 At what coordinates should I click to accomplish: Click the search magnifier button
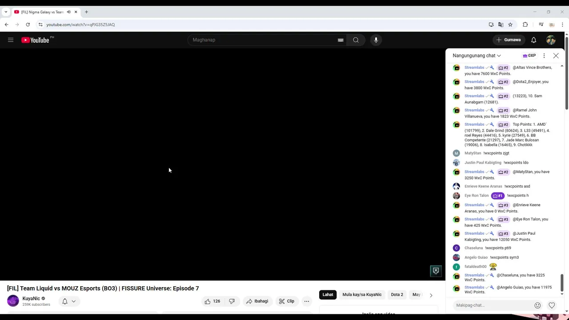(356, 40)
